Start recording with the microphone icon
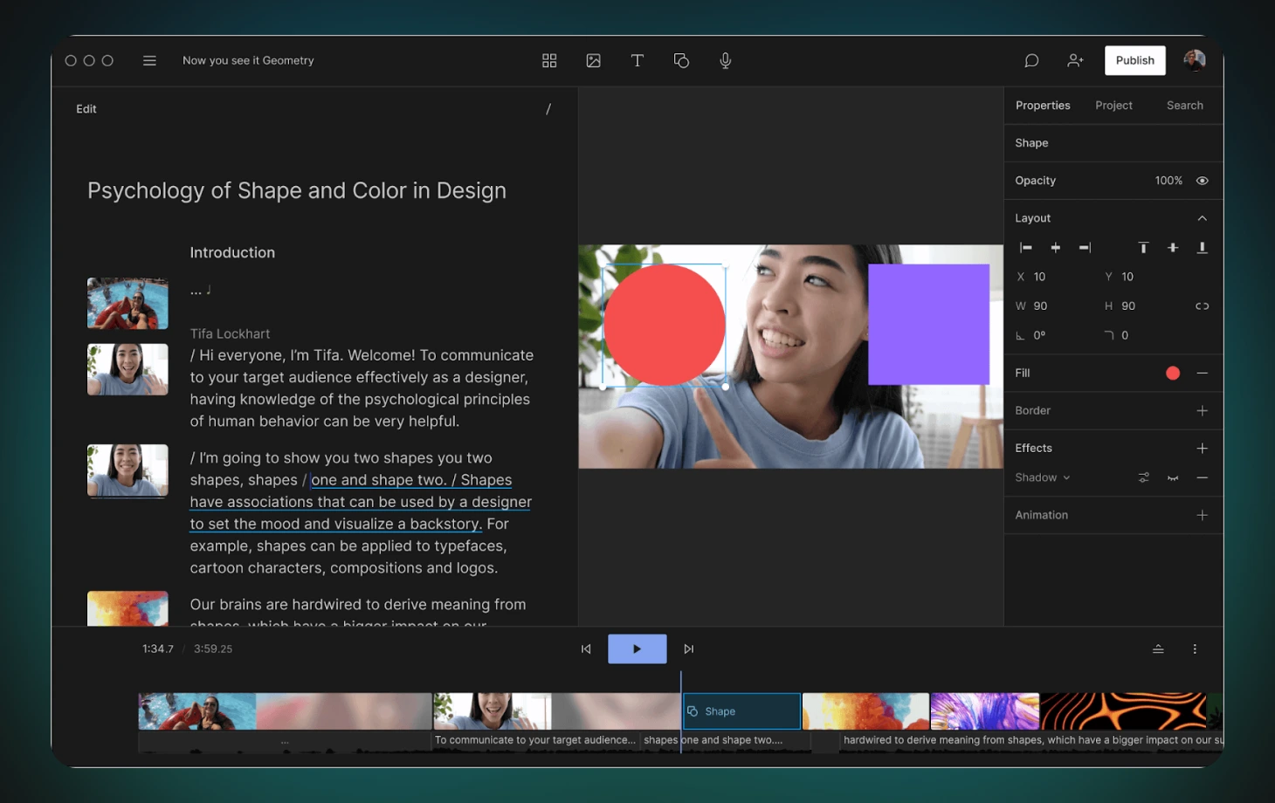 tap(726, 60)
